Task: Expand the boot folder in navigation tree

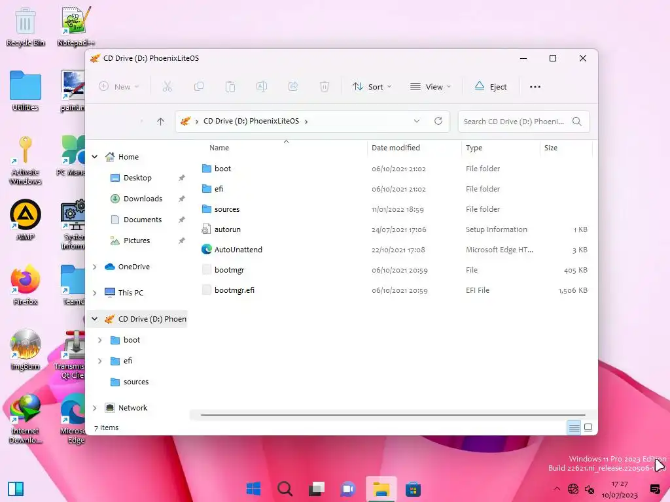Action: point(99,340)
